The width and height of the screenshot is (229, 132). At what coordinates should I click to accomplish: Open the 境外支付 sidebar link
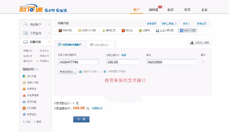(x=28, y=61)
